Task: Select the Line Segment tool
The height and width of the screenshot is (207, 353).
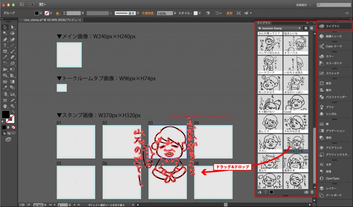Action: (12, 46)
